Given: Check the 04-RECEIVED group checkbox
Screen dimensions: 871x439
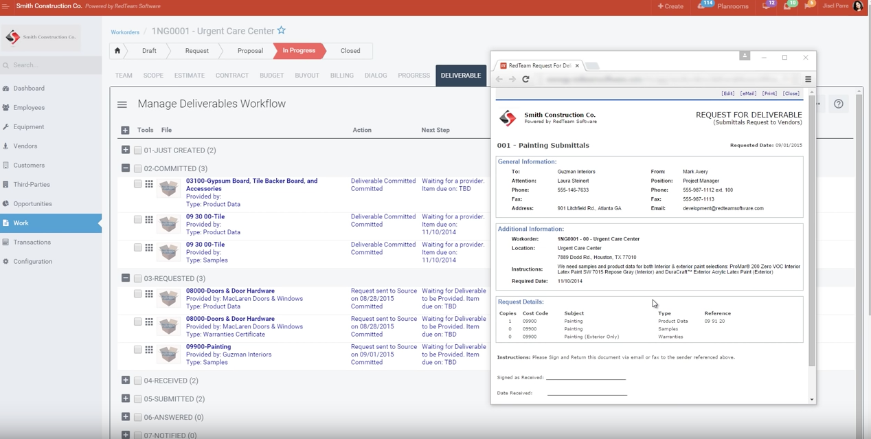Looking at the screenshot, I should (138, 381).
